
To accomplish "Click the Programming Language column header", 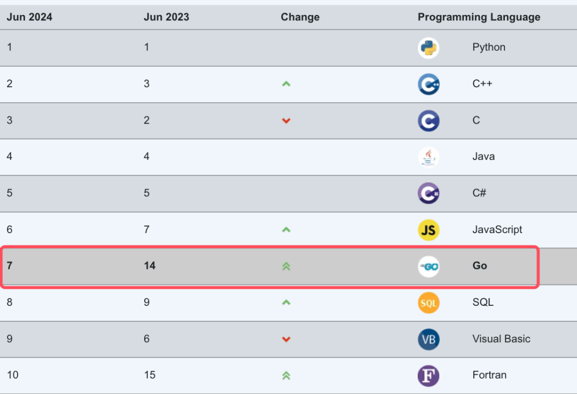I will pos(479,17).
